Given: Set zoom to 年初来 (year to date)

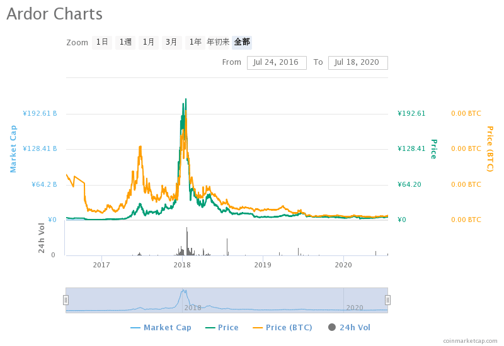Looking at the screenshot, I should click(x=218, y=42).
